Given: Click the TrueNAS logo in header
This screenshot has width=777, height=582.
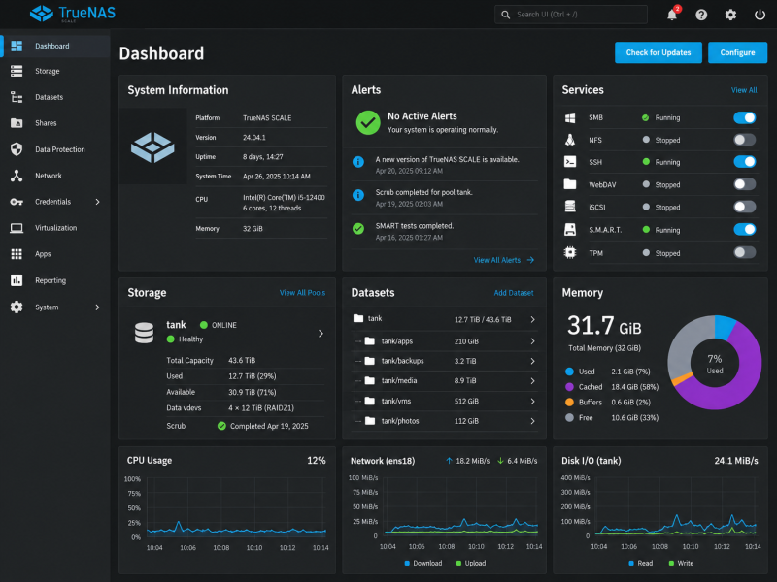Looking at the screenshot, I should coord(73,14).
